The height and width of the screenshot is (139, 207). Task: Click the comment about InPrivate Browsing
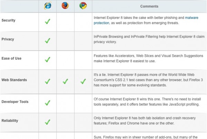click(x=149, y=39)
